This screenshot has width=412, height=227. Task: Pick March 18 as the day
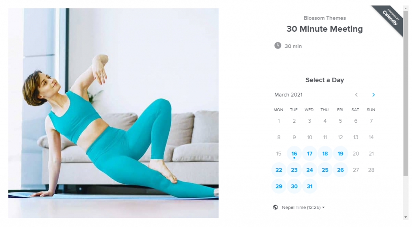(325, 154)
